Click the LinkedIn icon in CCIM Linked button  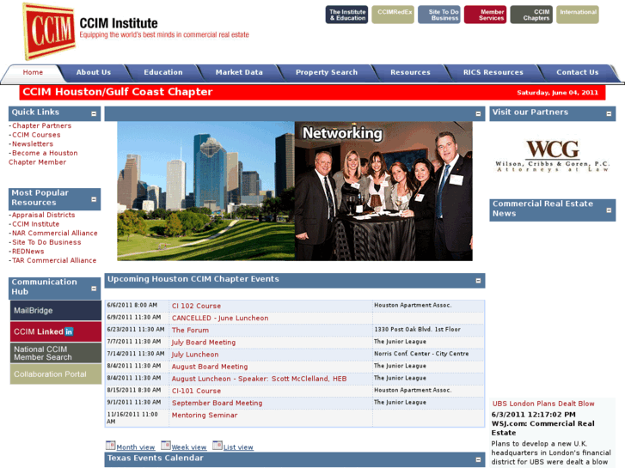point(69,331)
